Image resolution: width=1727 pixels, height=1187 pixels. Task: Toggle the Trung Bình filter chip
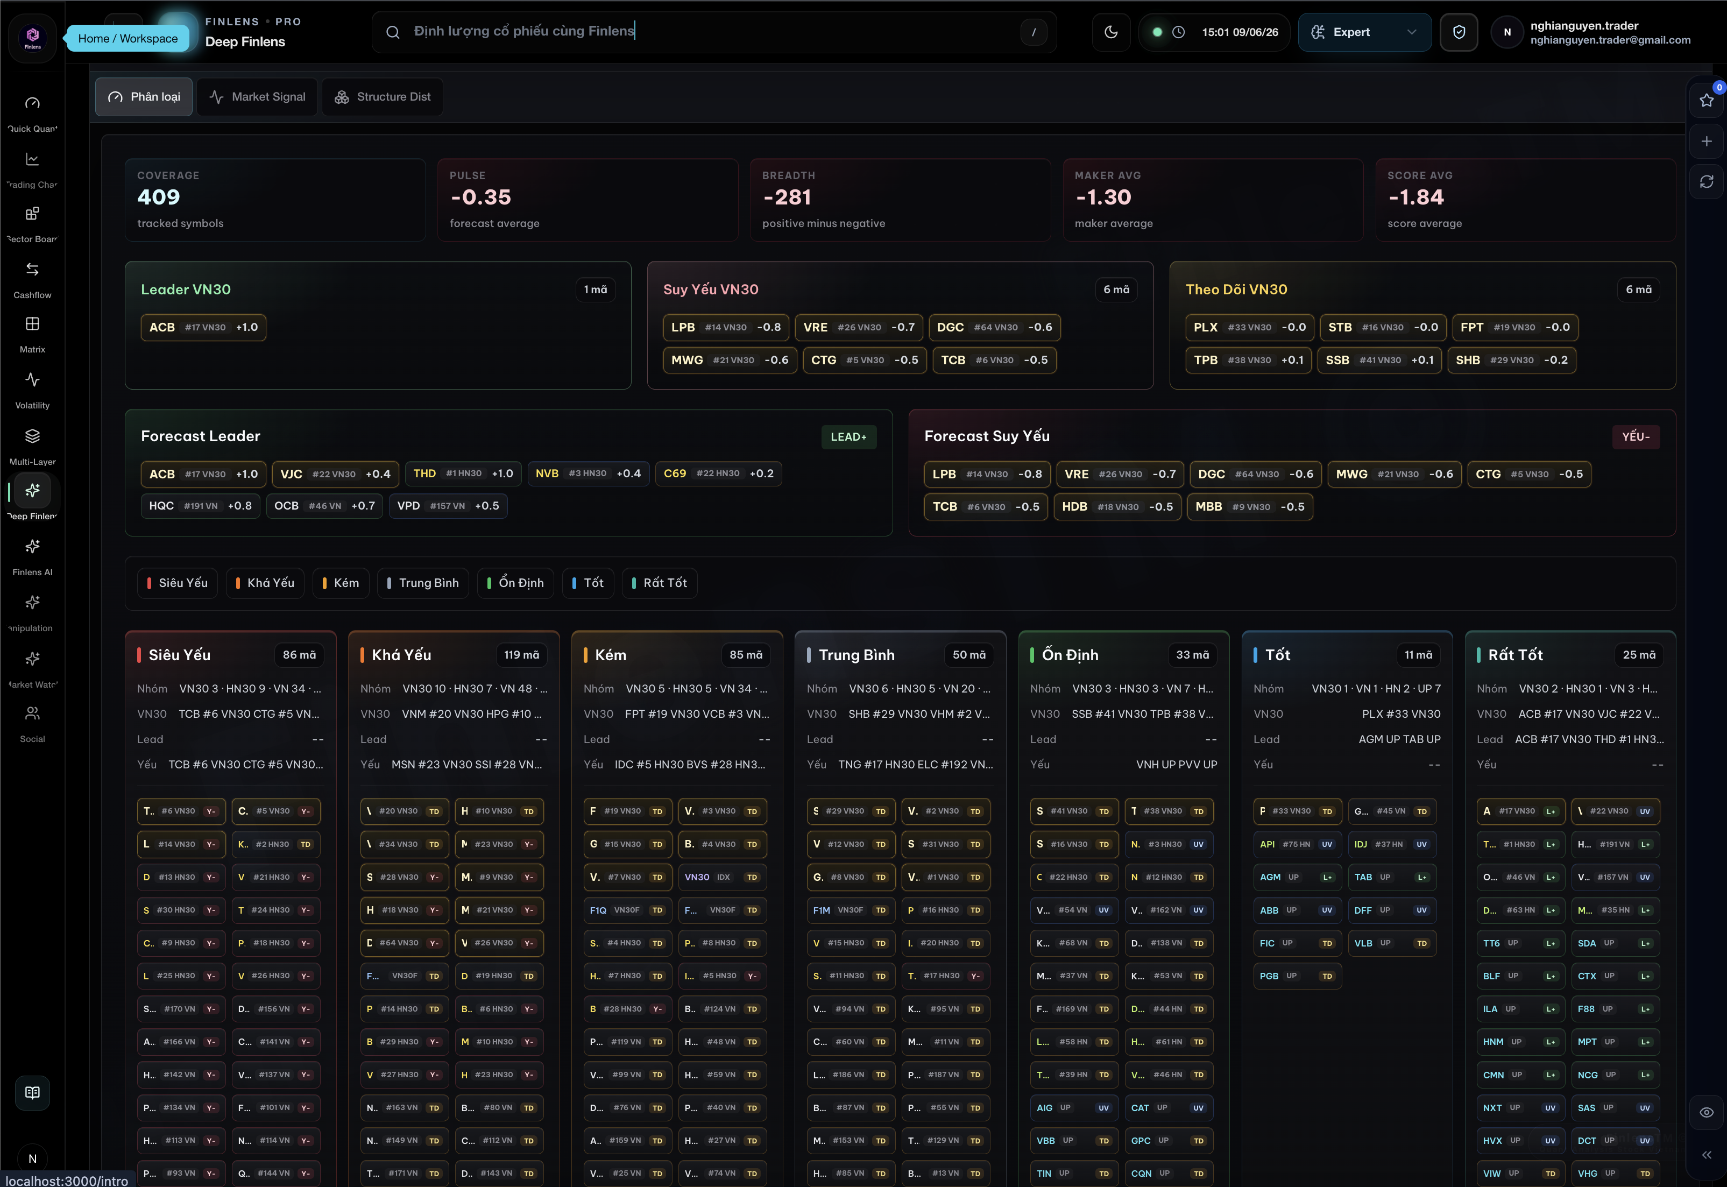(423, 583)
